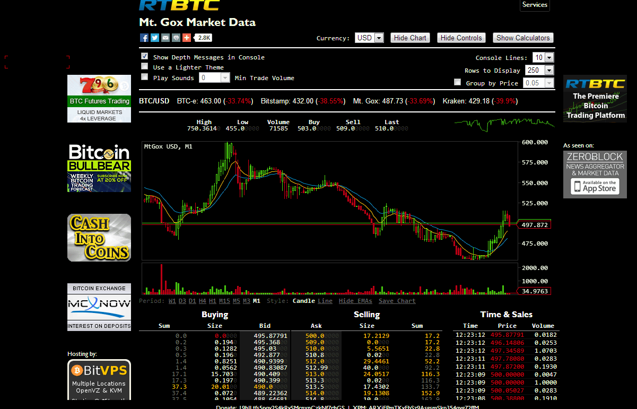Open RTBTC Premiere Trading Platform banner
Image resolution: width=637 pixels, height=409 pixels.
595,99
